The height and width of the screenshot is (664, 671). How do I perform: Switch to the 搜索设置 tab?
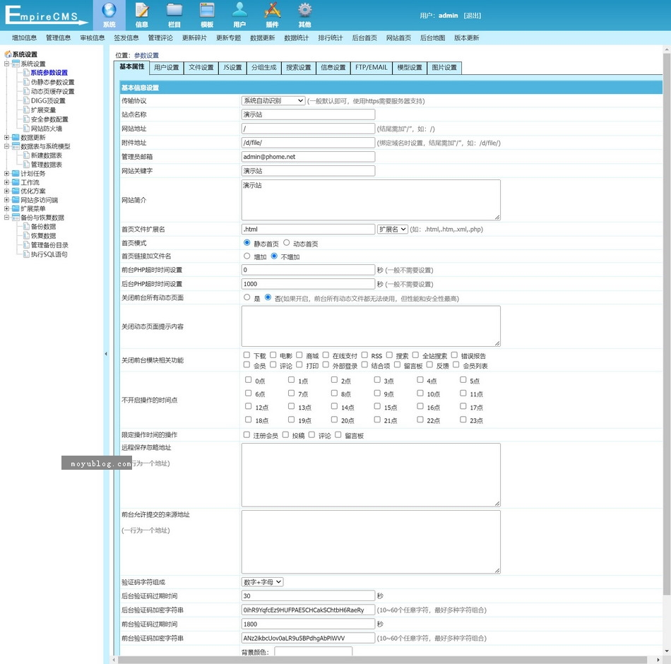299,68
